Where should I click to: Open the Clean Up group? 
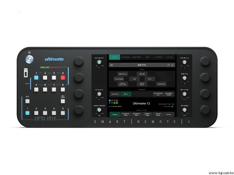[x=142, y=74]
